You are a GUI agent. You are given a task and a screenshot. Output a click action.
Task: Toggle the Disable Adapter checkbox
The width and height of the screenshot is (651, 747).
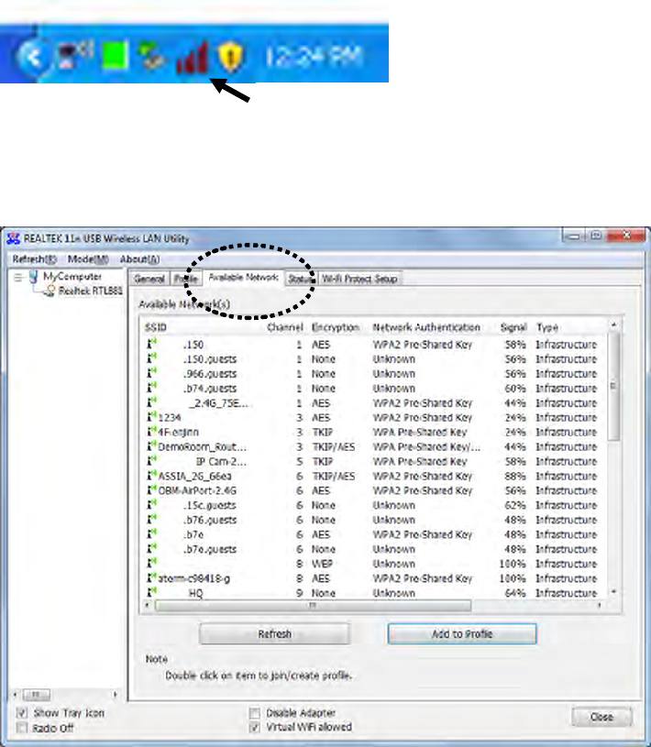255,713
